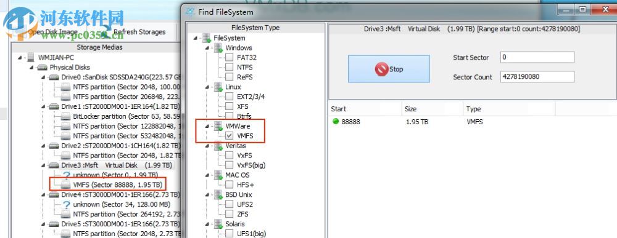Enable the NTFS filesystem checkbox

pos(229,67)
